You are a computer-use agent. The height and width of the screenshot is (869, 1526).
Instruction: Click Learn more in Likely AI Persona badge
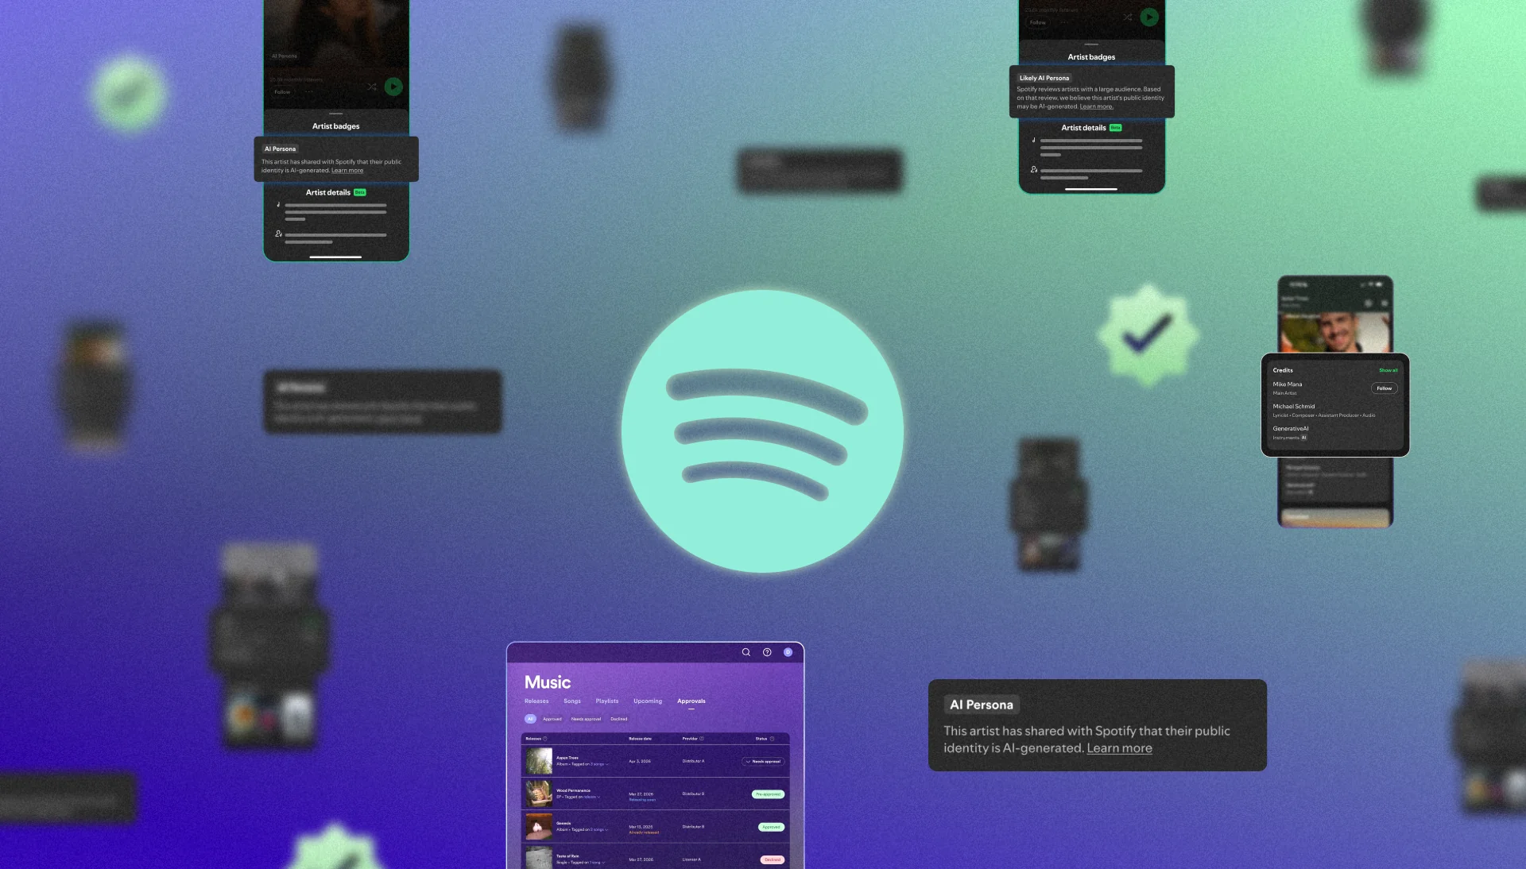tap(1096, 106)
